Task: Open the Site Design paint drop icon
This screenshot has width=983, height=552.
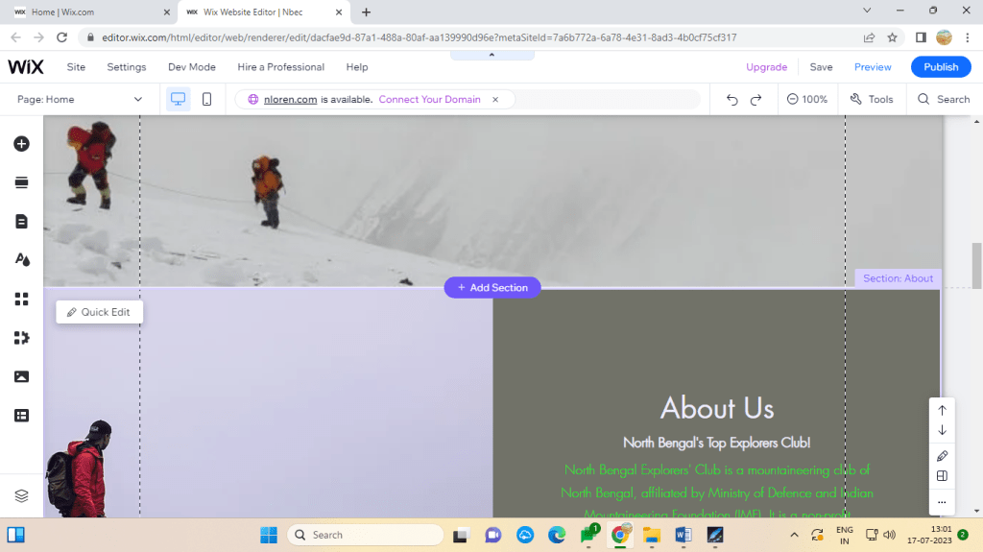Action: coord(21,260)
